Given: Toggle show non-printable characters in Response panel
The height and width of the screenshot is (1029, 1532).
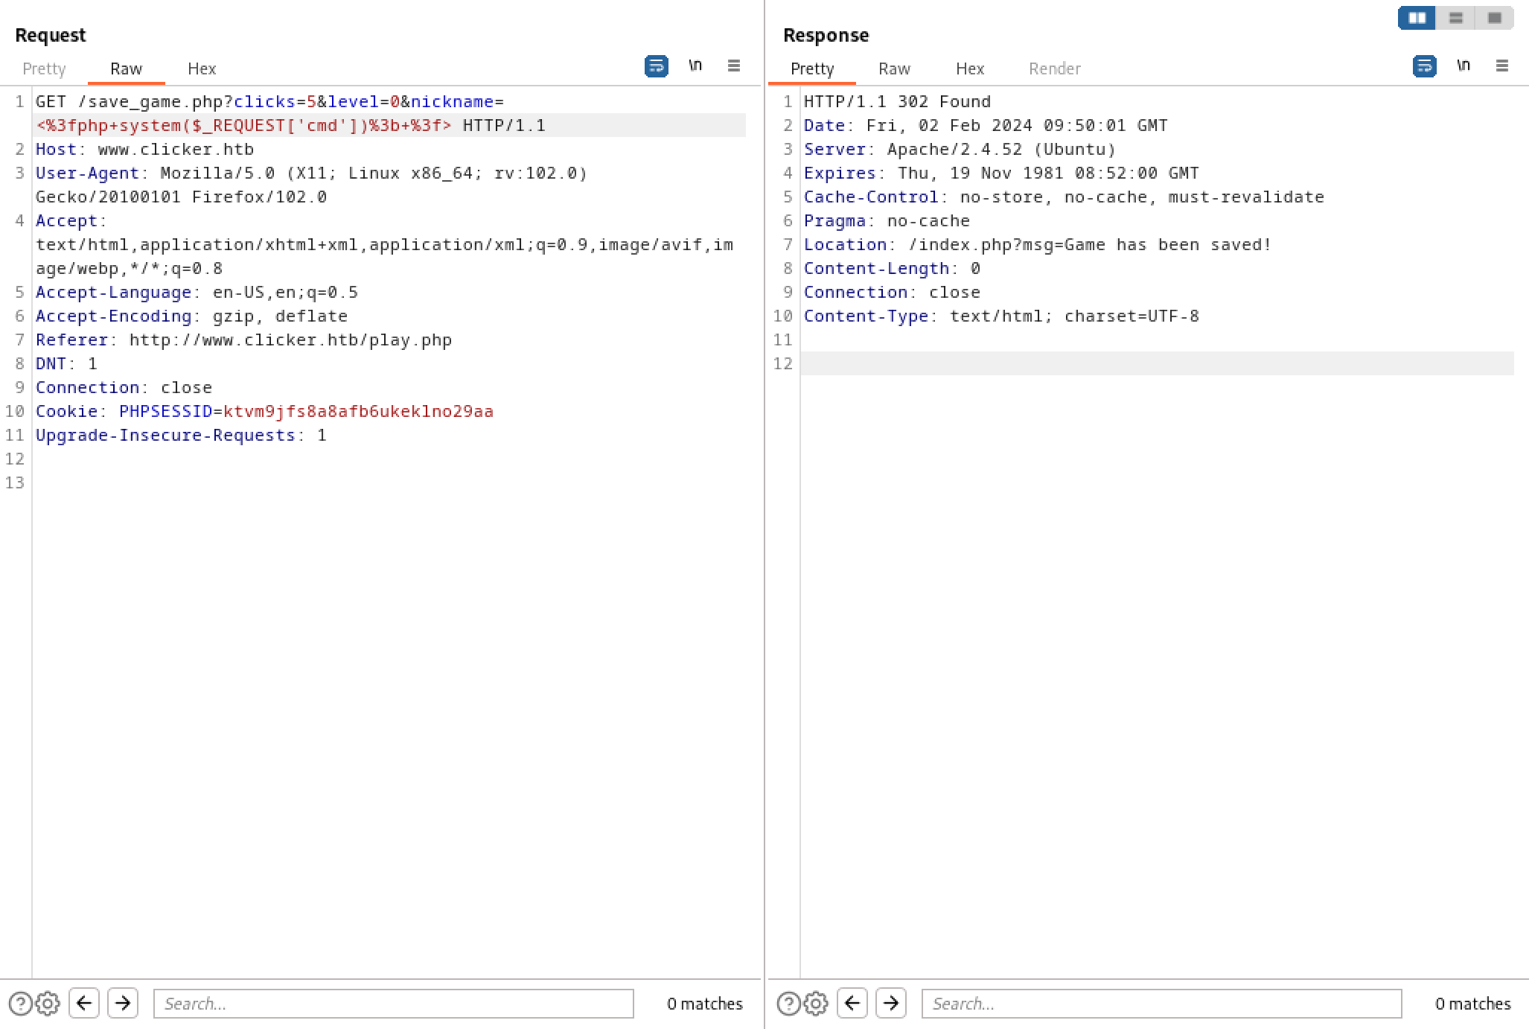Looking at the screenshot, I should tap(1464, 66).
